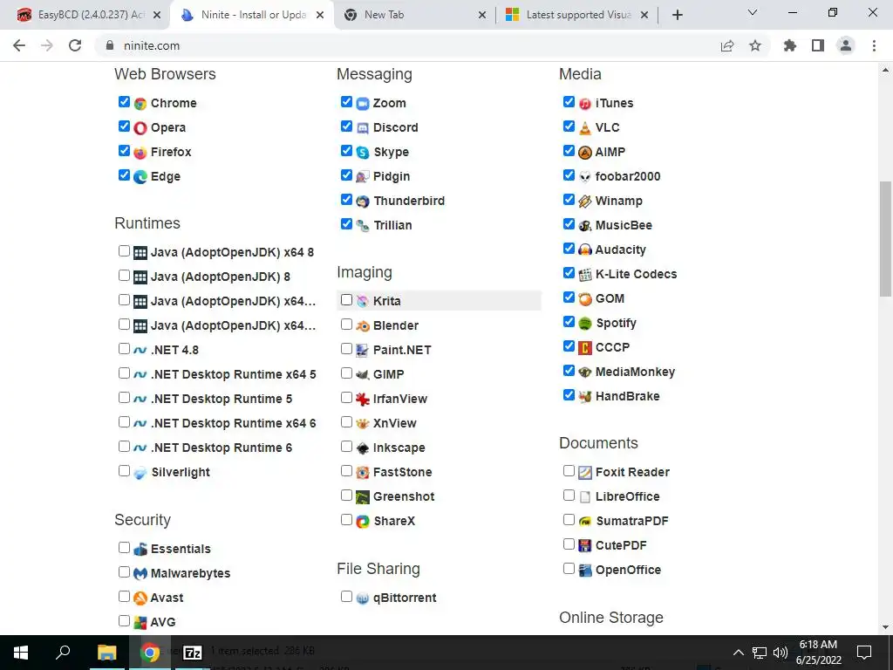Click the Inkscape icon
The image size is (893, 670).
coord(363,448)
